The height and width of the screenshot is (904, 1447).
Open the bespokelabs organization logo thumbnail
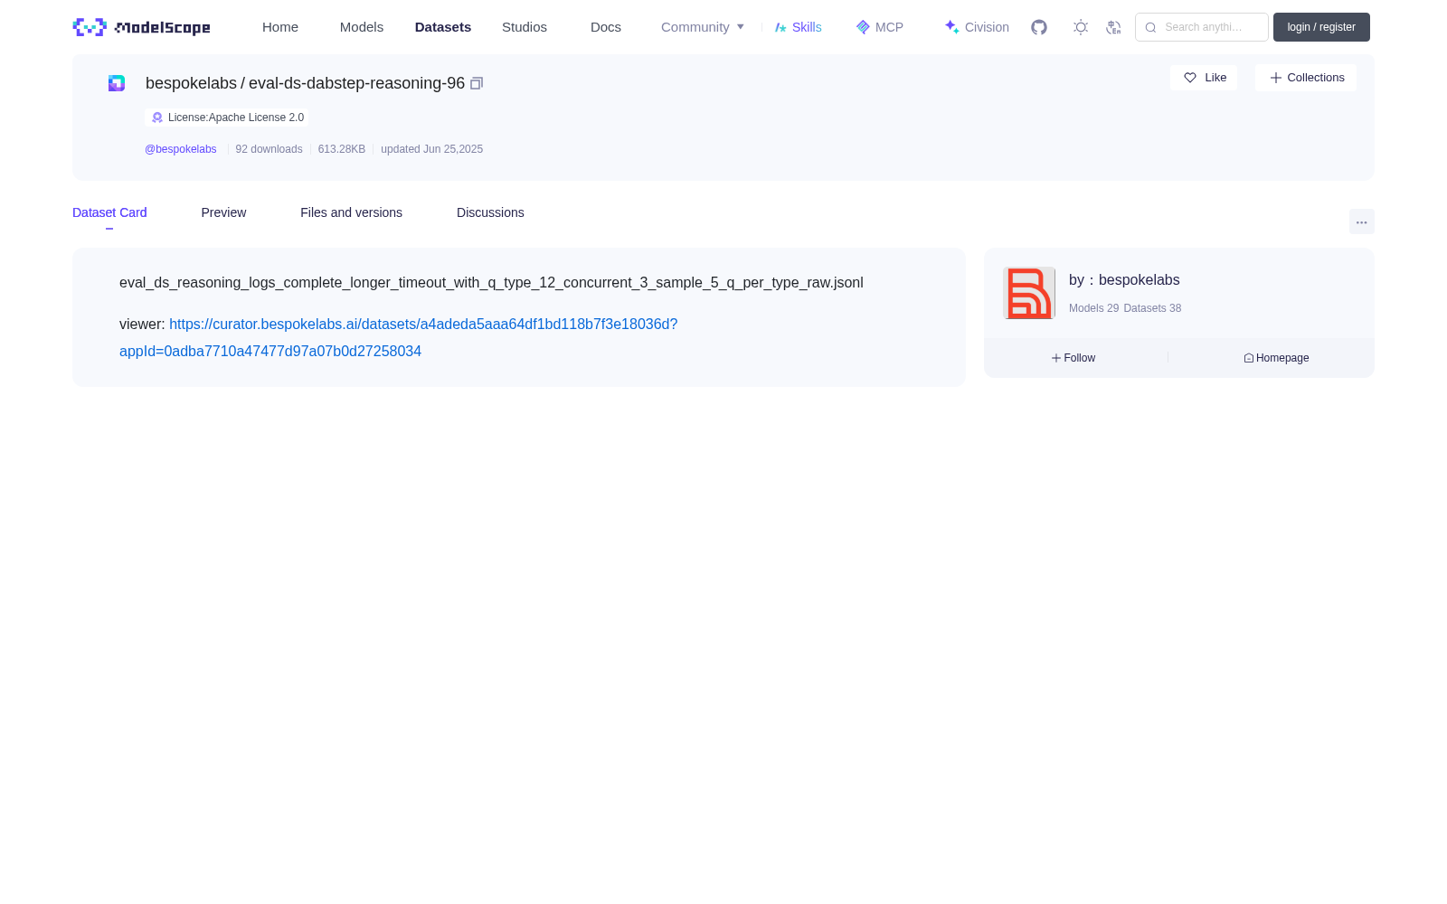pyautogui.click(x=1029, y=293)
